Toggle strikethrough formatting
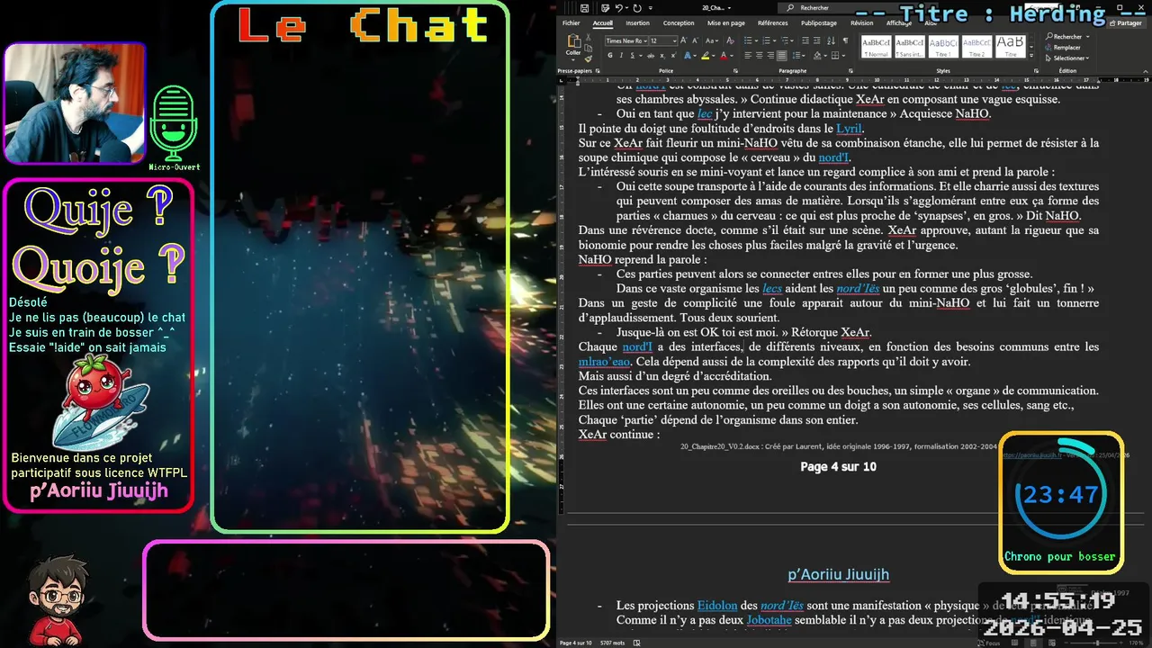This screenshot has width=1152, height=648. point(651,55)
